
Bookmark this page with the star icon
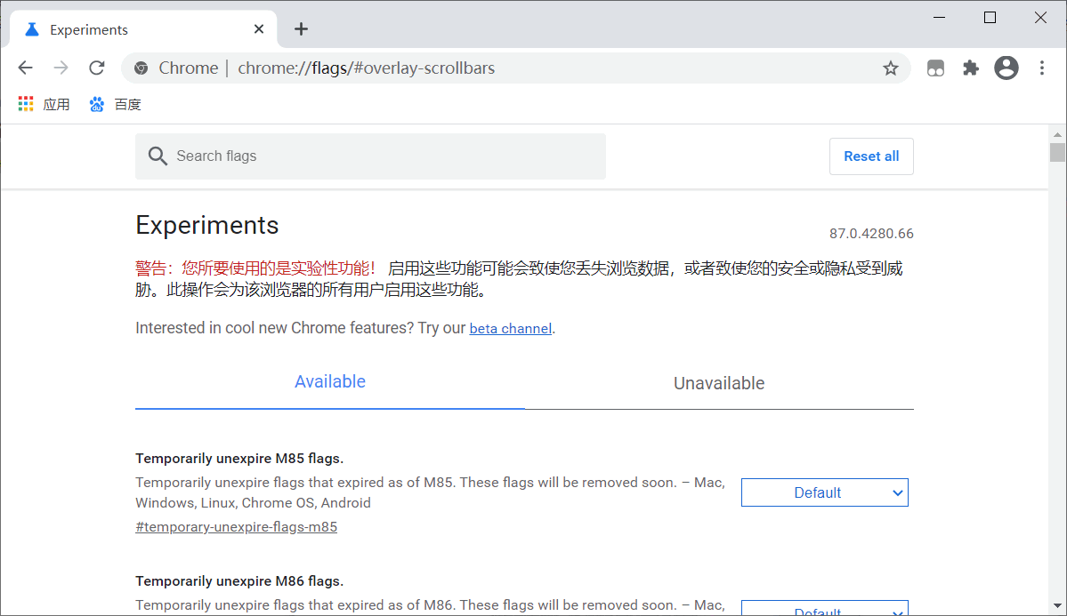890,68
